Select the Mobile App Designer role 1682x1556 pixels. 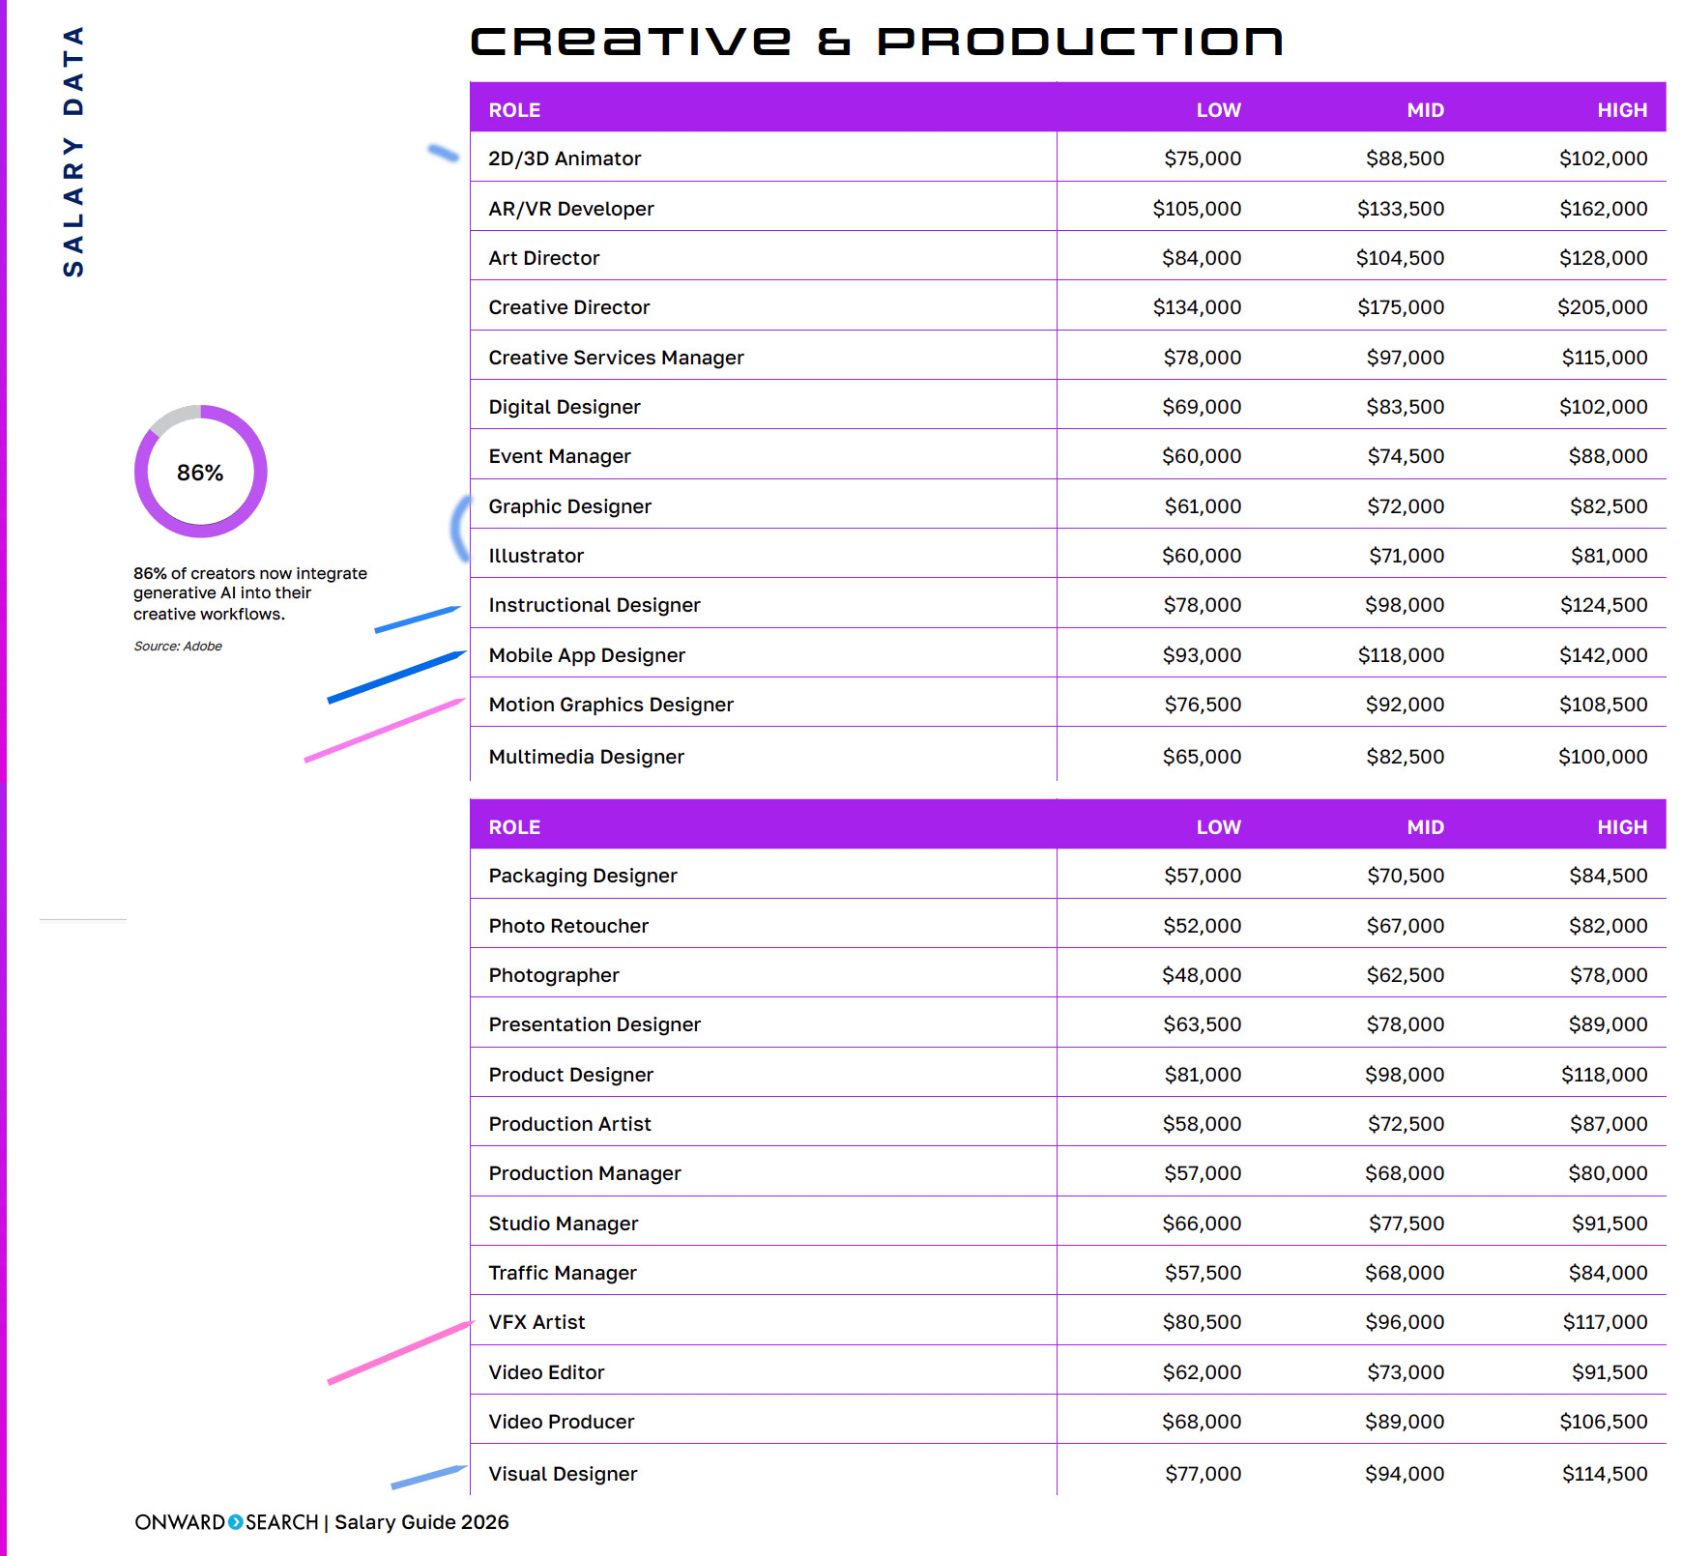point(586,655)
